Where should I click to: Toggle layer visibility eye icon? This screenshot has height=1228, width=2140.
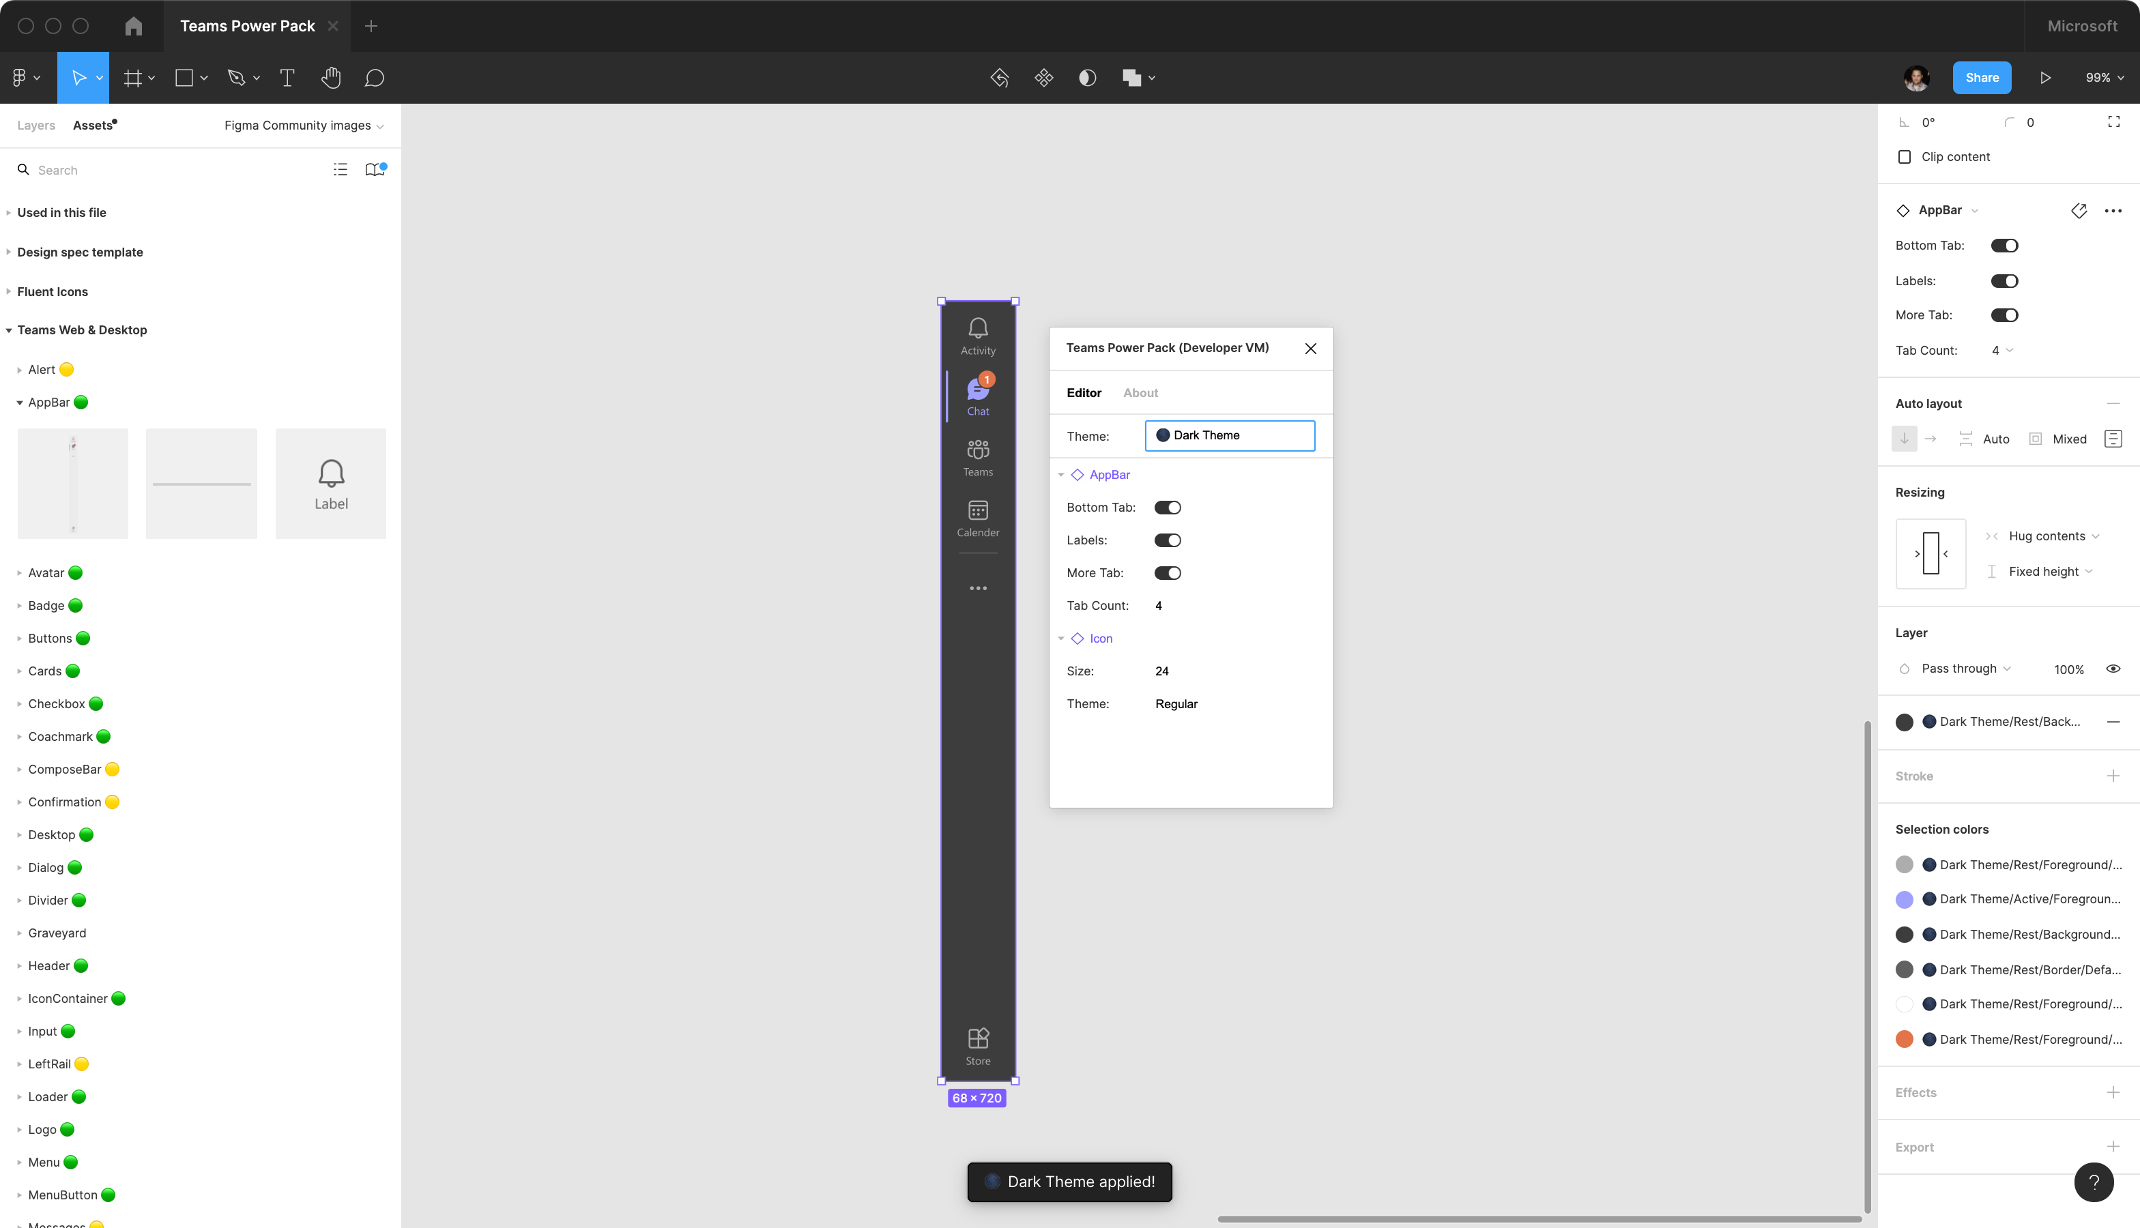(2113, 669)
